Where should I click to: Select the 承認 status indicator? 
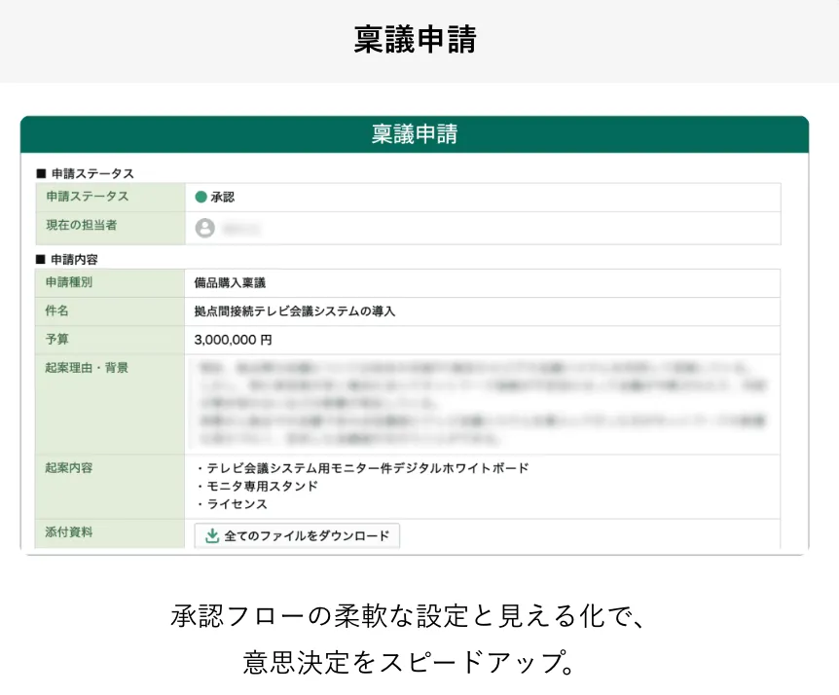click(x=214, y=196)
